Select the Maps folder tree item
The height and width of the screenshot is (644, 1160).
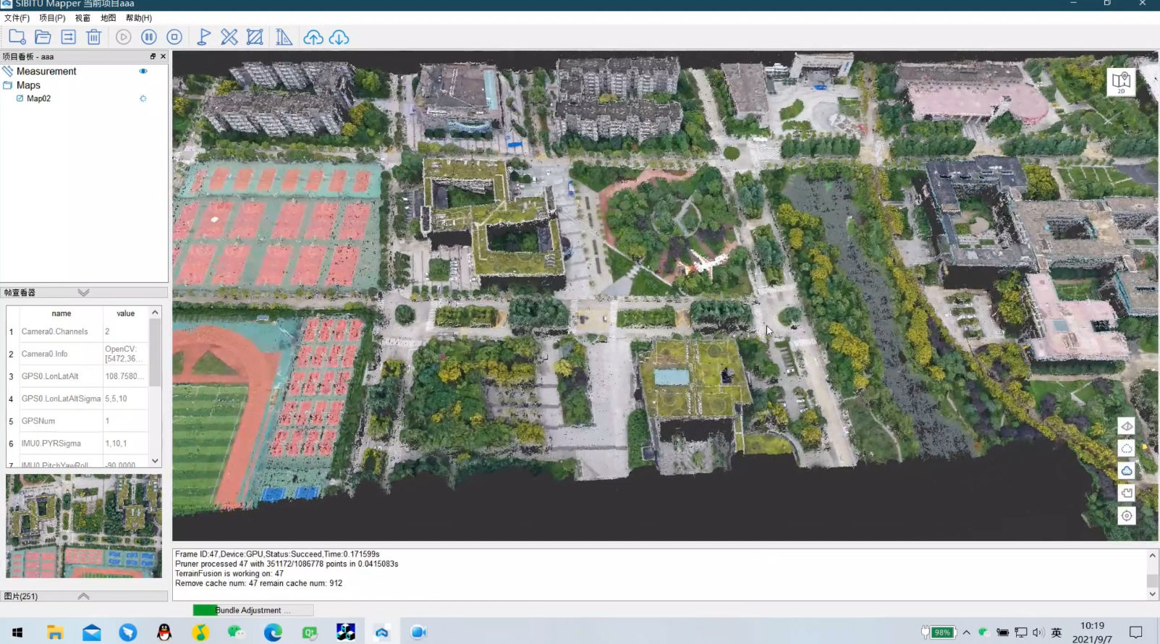coord(28,85)
